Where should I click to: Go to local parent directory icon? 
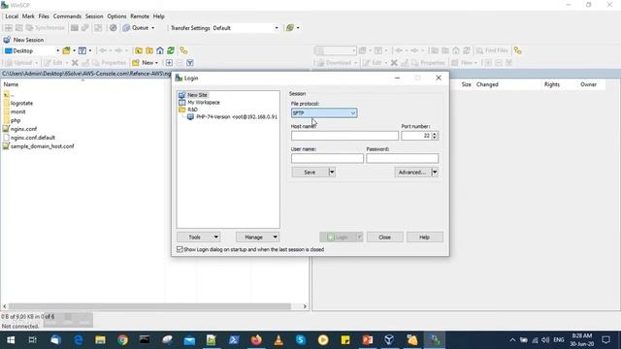[x=139, y=50]
